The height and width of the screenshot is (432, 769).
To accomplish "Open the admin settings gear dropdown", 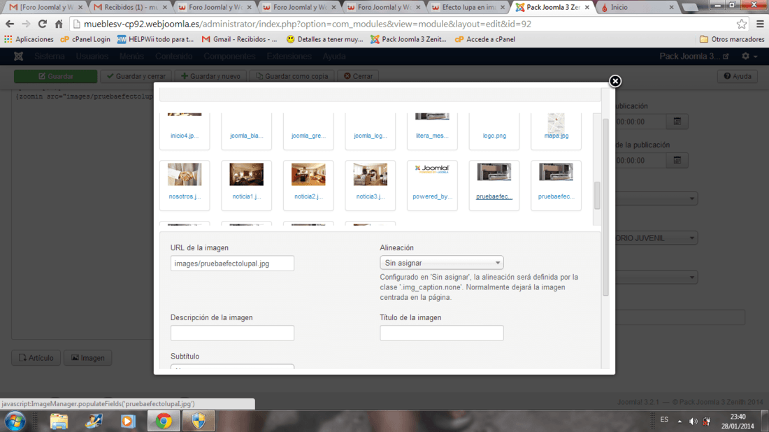I will [x=749, y=57].
